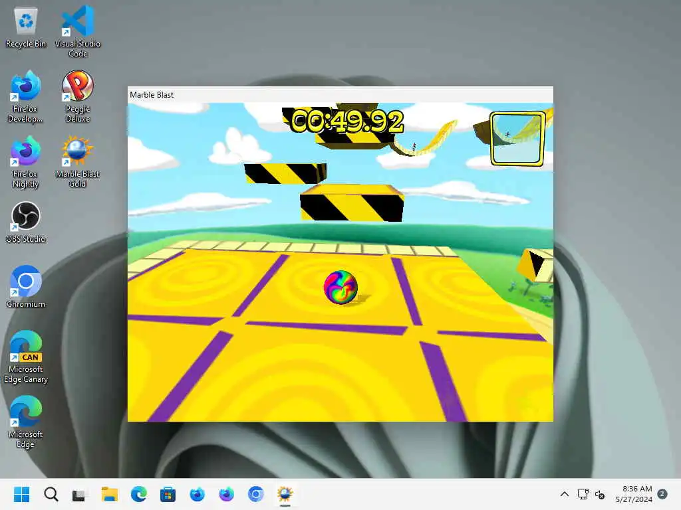Open the Windows Start menu
Image resolution: width=681 pixels, height=510 pixels.
pos(22,494)
